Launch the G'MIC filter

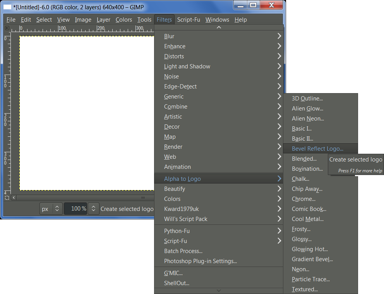click(x=219, y=273)
